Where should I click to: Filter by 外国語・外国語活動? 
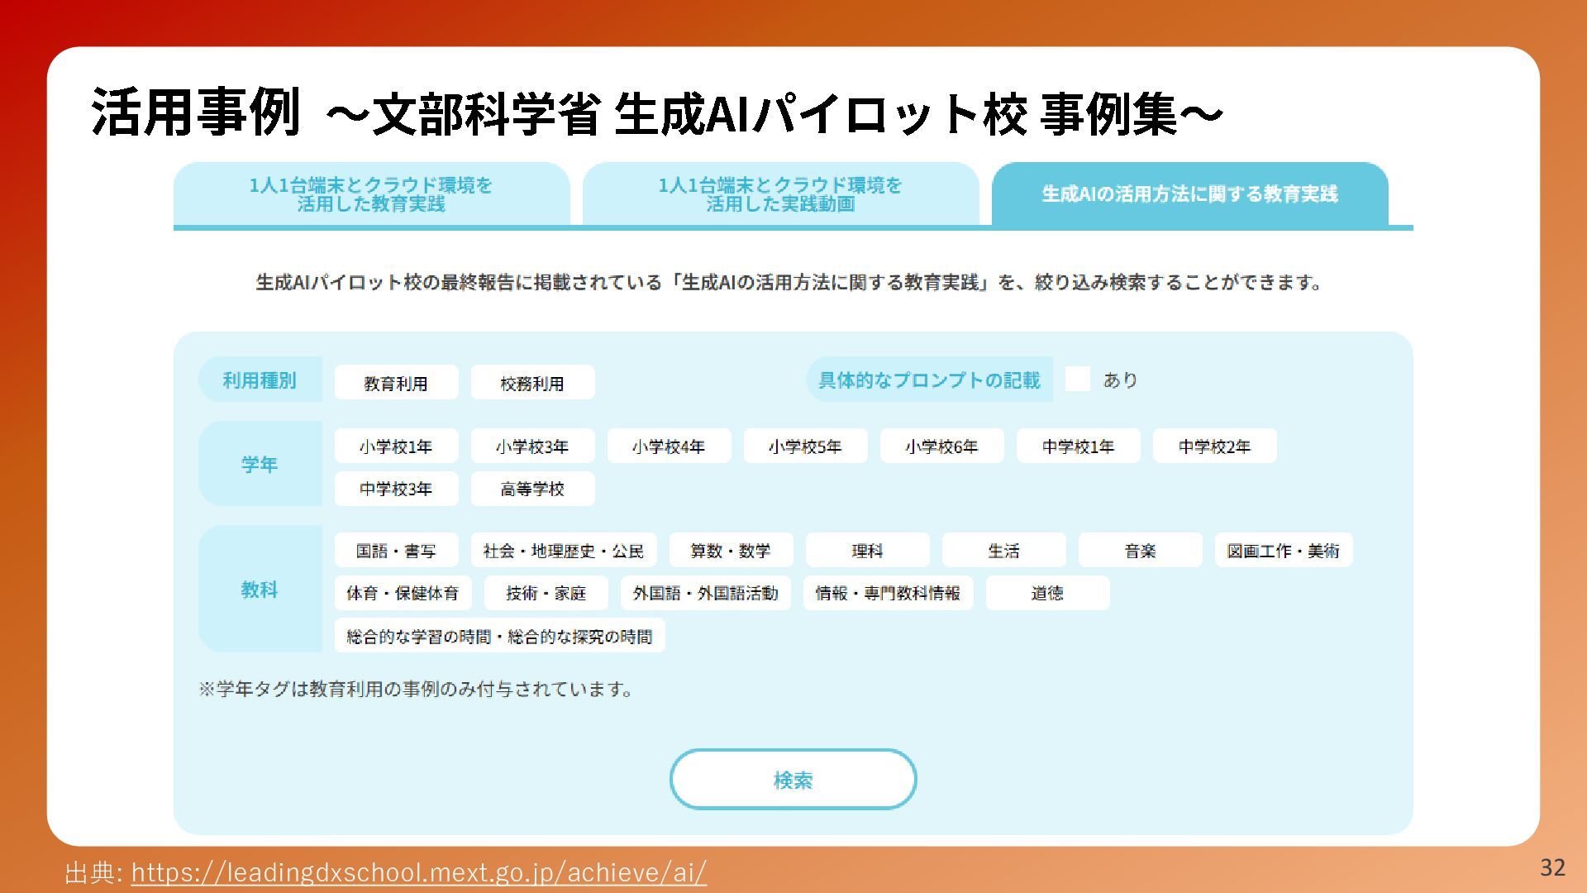click(x=705, y=593)
